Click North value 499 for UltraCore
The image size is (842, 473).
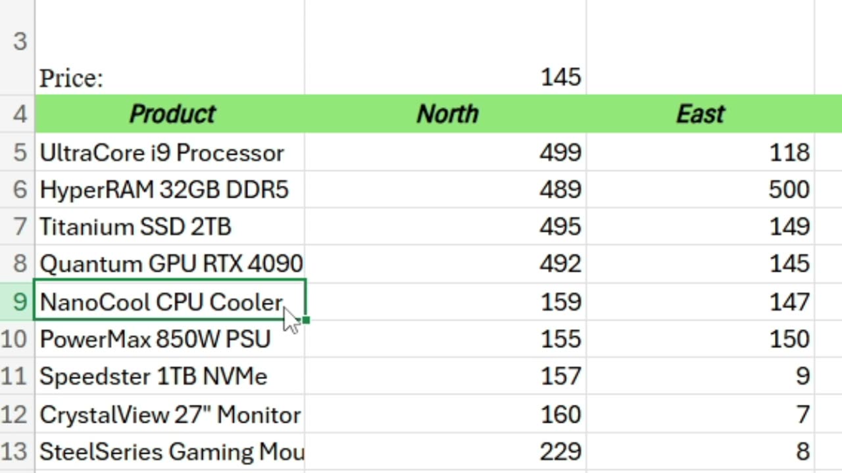pos(560,152)
